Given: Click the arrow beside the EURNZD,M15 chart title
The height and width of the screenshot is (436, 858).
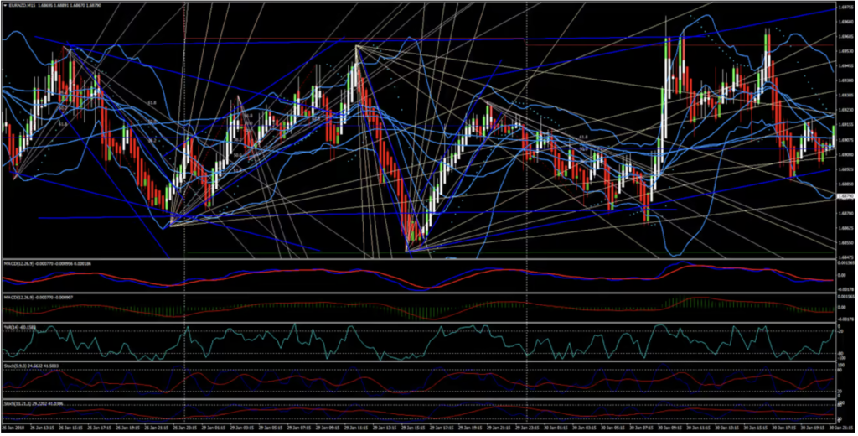Looking at the screenshot, I should click(4, 6).
